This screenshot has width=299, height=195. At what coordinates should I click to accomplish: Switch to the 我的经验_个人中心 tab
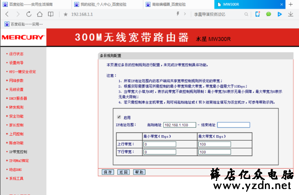pyautogui.click(x=107, y=5)
